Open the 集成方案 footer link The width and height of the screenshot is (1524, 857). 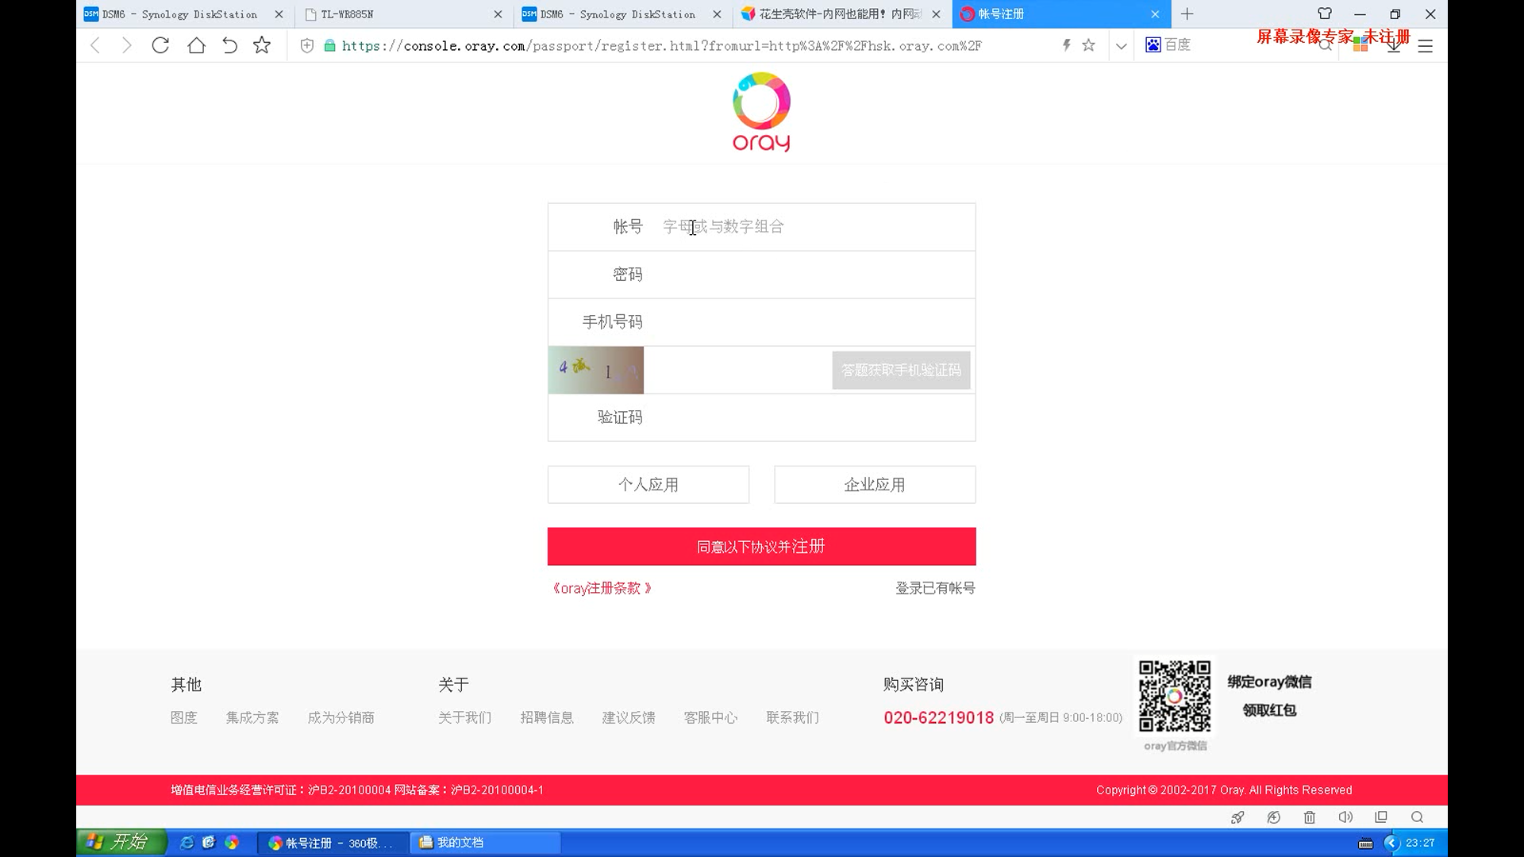tap(252, 717)
